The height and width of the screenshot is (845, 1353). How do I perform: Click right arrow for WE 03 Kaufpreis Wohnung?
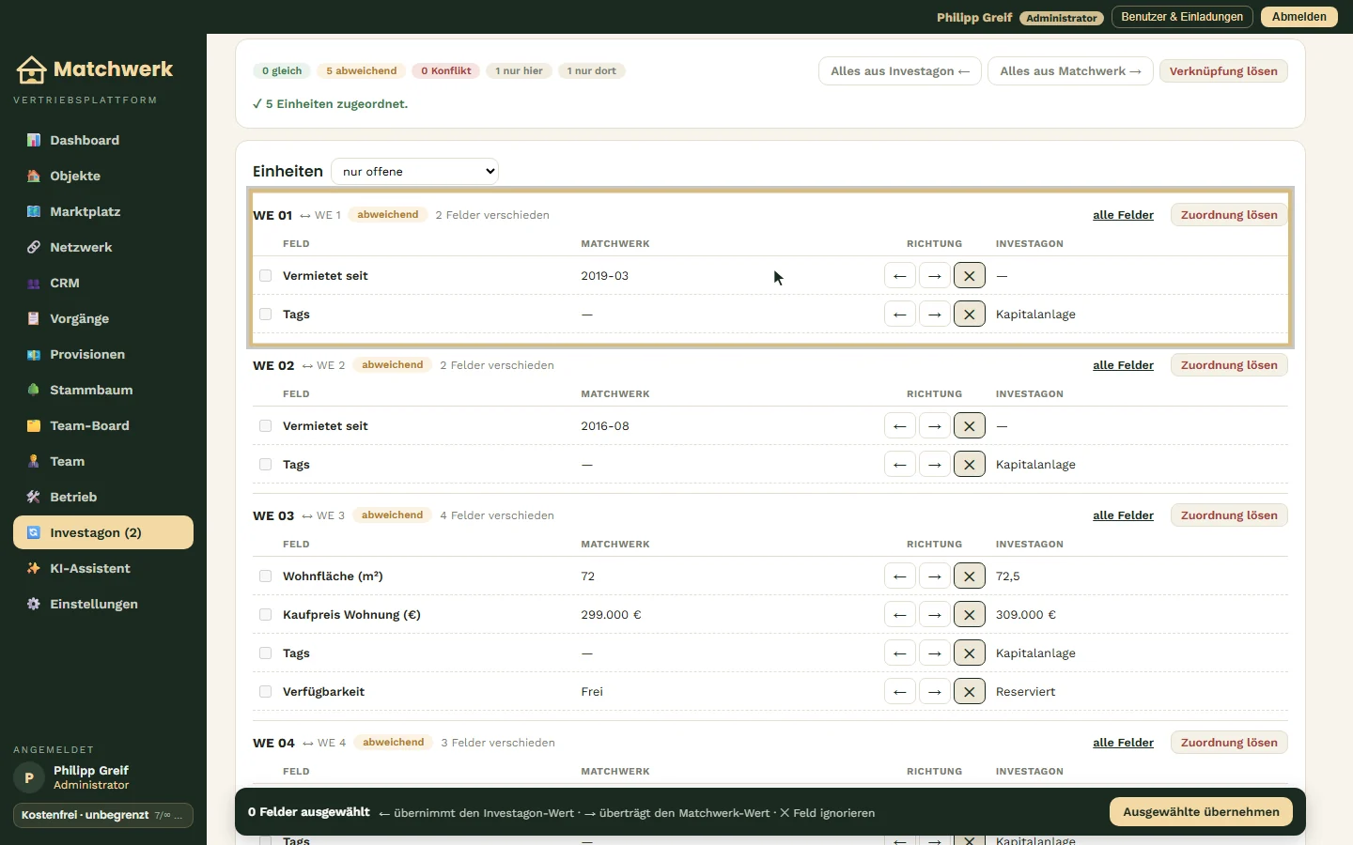(x=935, y=615)
